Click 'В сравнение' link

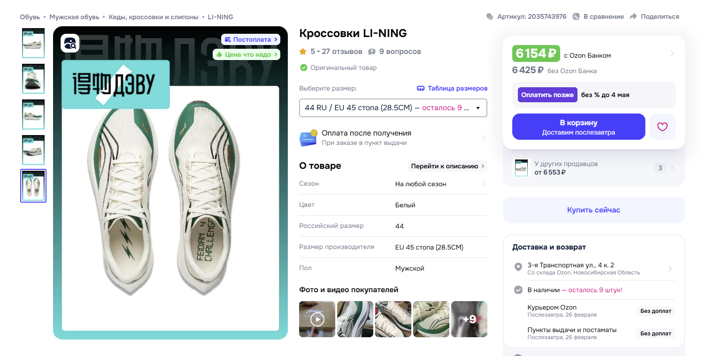(x=604, y=16)
